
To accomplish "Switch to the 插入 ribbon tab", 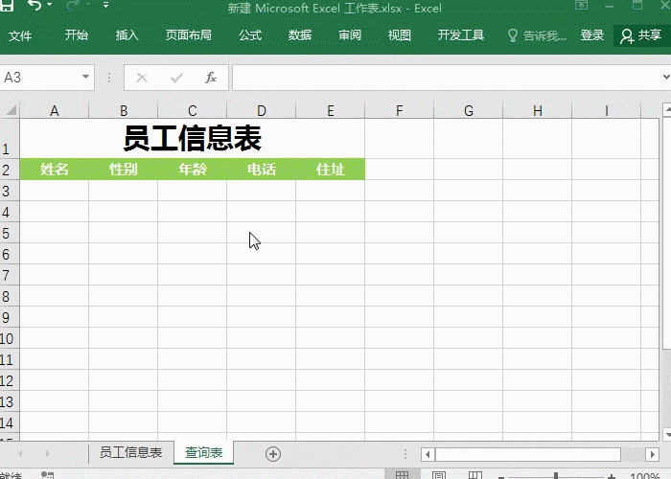I will [x=127, y=35].
